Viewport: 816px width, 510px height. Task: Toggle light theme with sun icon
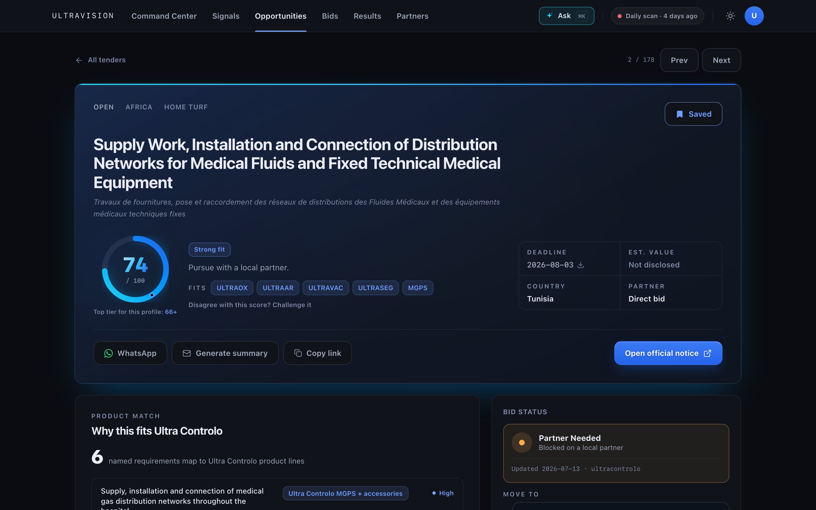pos(730,16)
